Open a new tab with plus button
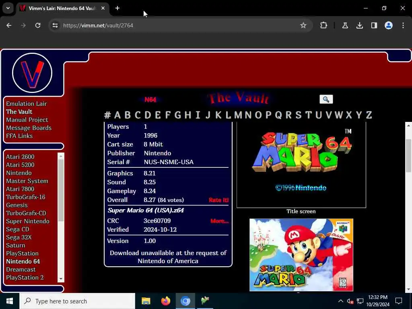Viewport: 412px width, 309px height. tap(117, 8)
